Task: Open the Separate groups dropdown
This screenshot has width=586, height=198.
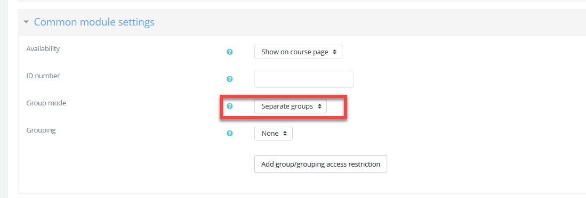Action: [x=291, y=106]
